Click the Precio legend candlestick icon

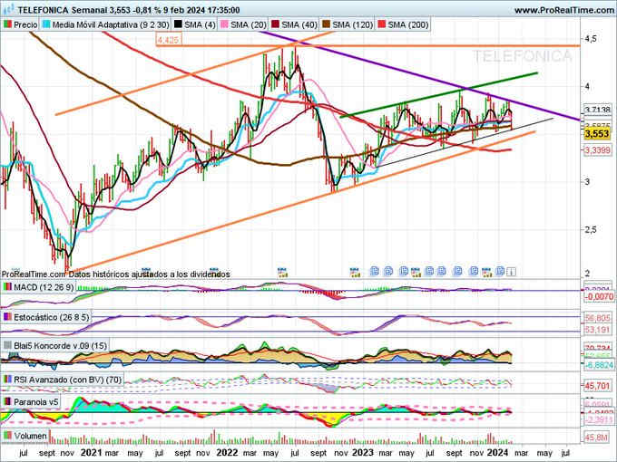coord(7,24)
